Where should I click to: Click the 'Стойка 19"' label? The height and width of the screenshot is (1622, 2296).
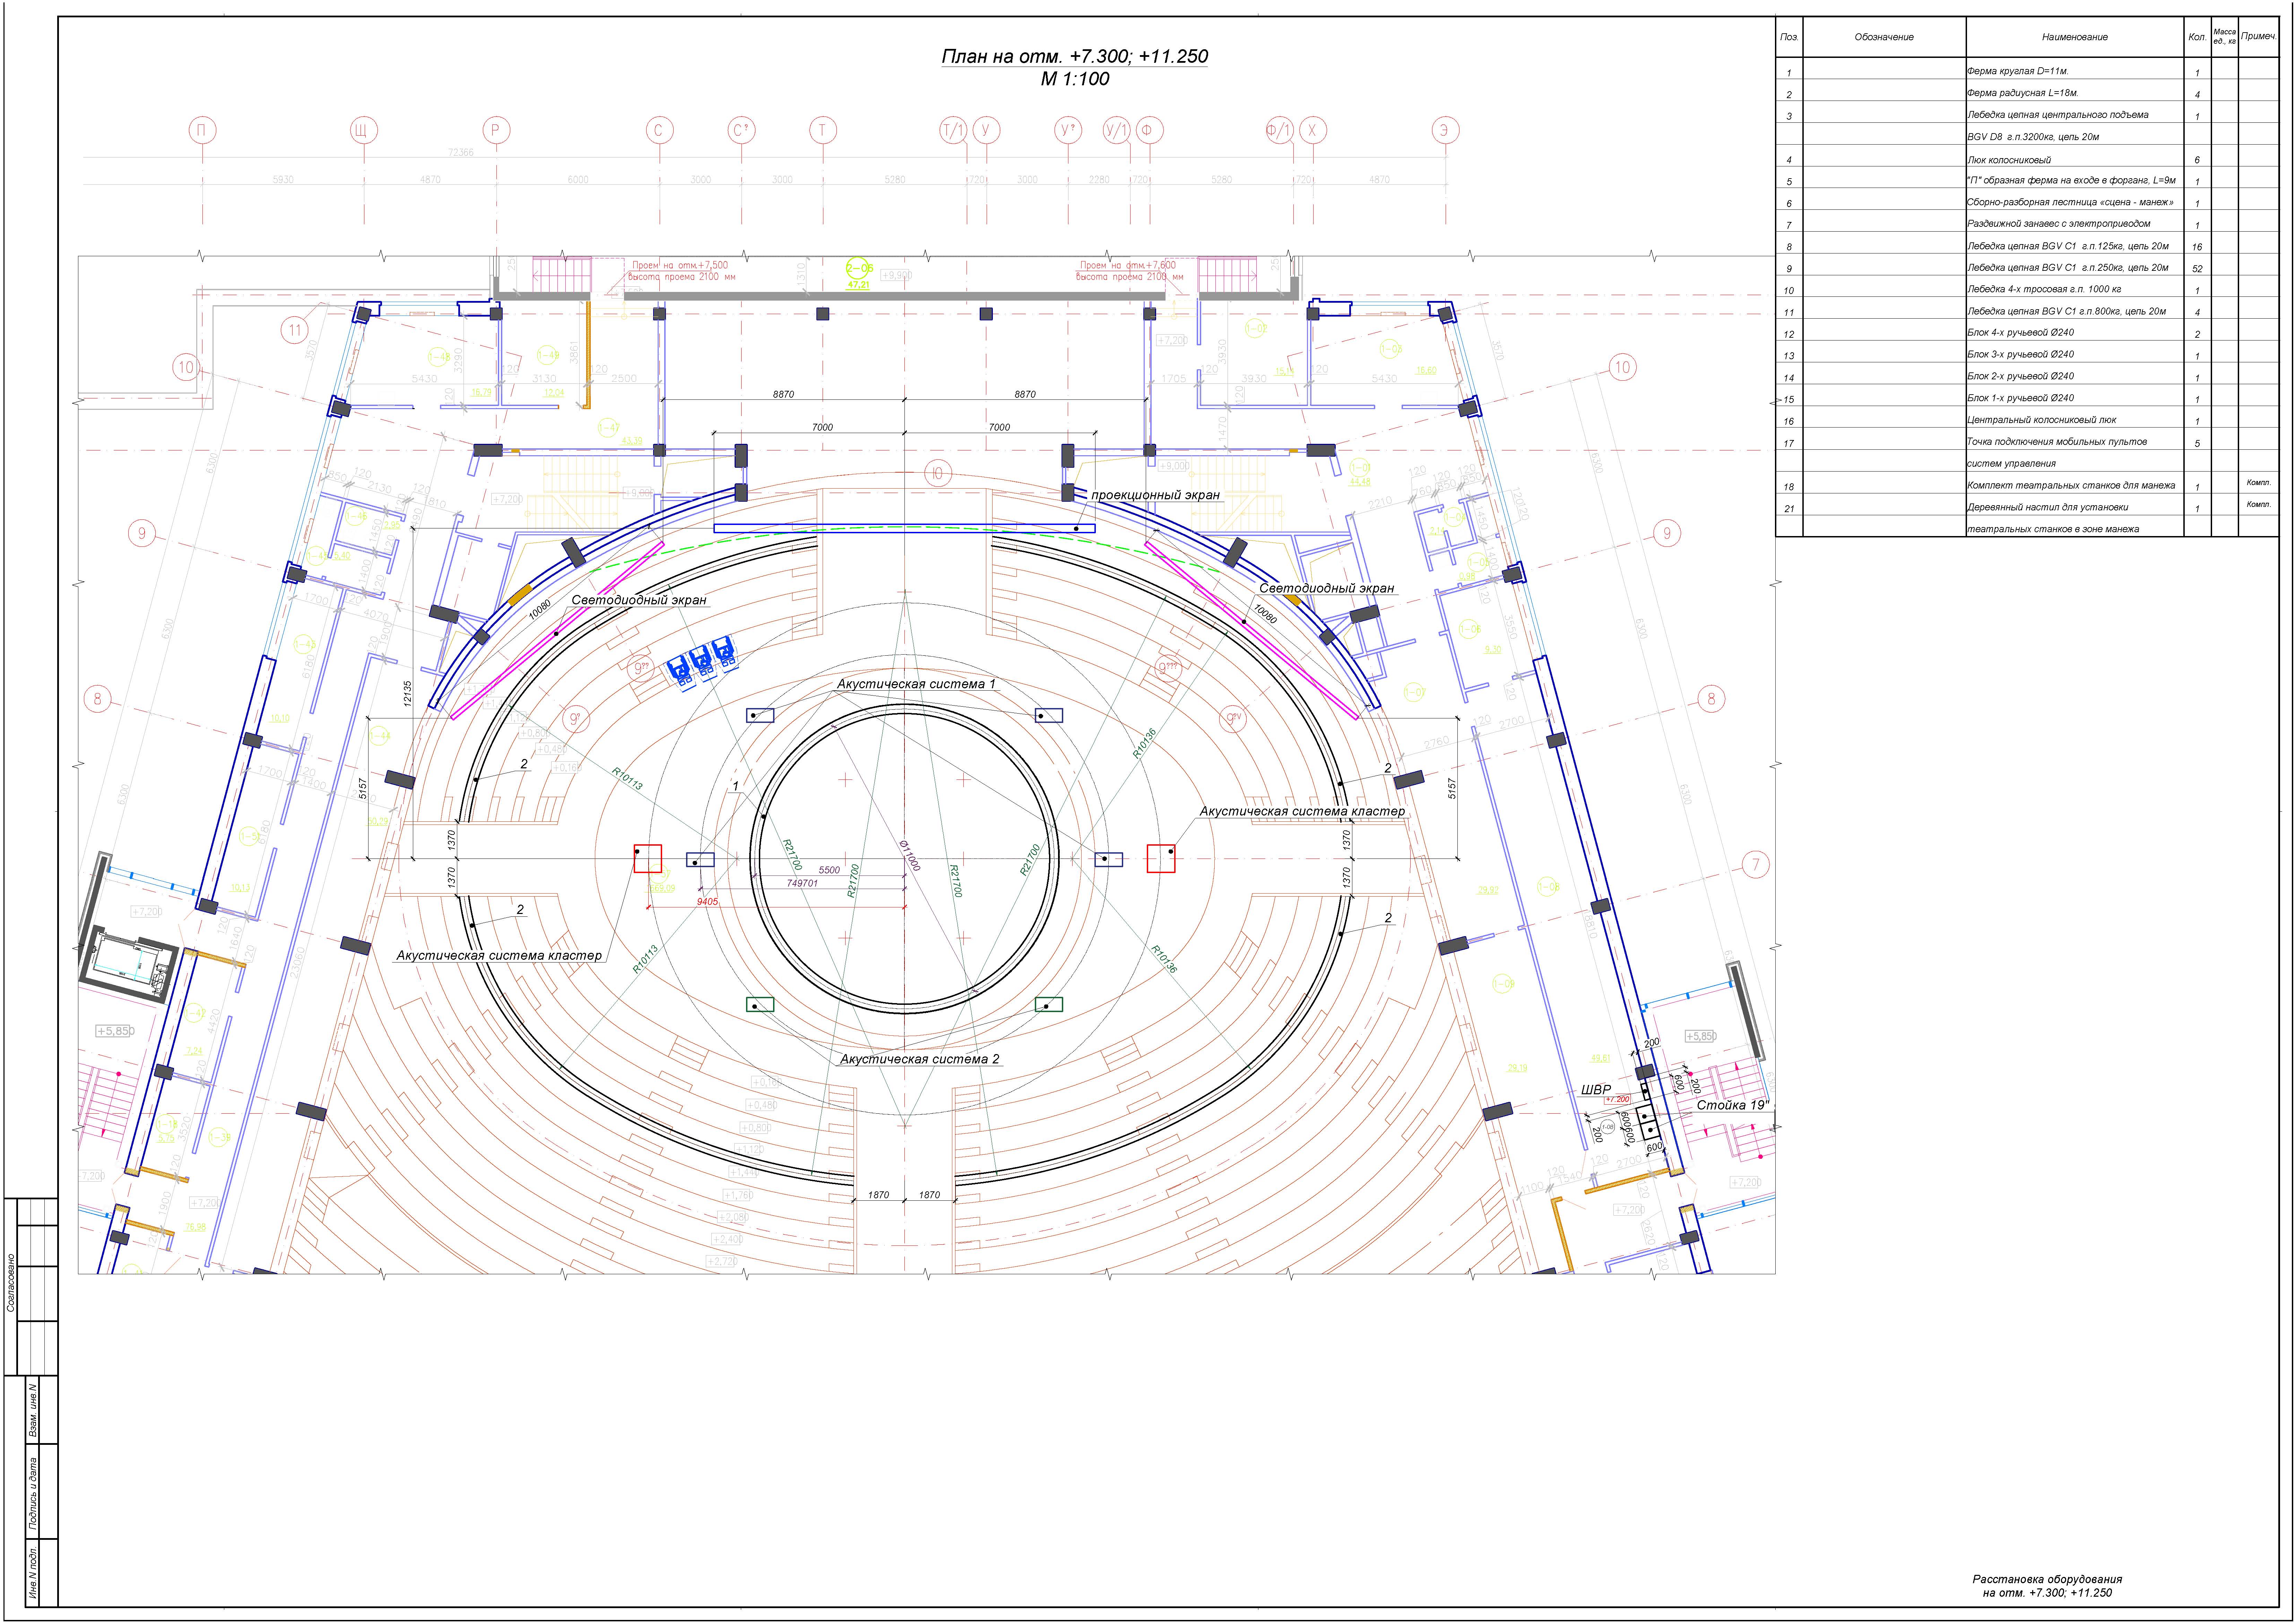(x=1733, y=1105)
